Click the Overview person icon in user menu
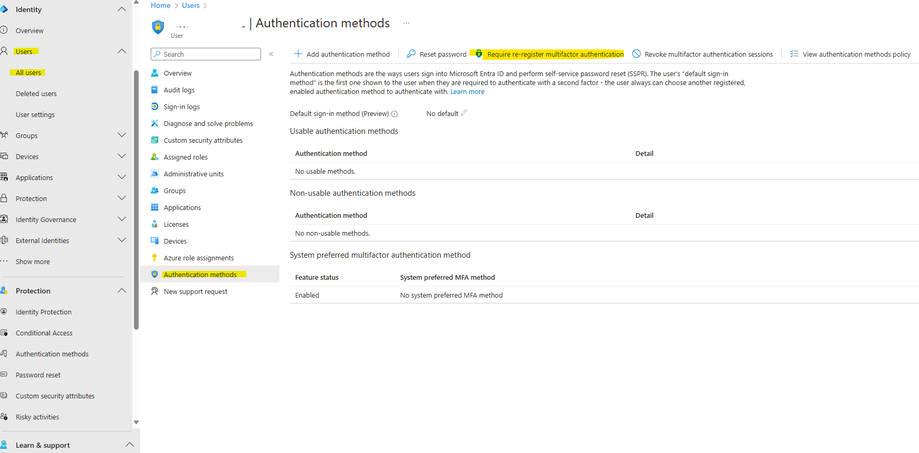Image resolution: width=919 pixels, height=453 pixels. (155, 73)
